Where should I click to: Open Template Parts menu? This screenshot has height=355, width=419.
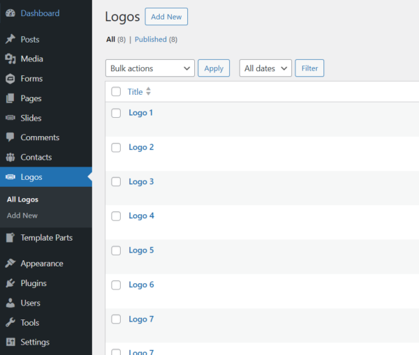(x=46, y=237)
